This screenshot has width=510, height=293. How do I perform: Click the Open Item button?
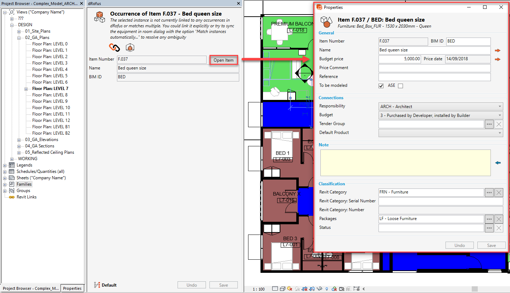tap(224, 60)
